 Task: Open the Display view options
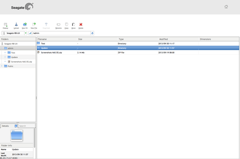(5, 25)
